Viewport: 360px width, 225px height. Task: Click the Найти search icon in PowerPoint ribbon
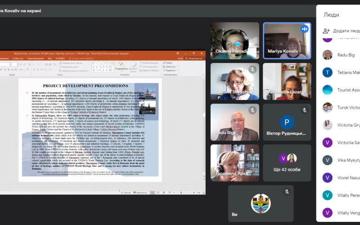164,63
